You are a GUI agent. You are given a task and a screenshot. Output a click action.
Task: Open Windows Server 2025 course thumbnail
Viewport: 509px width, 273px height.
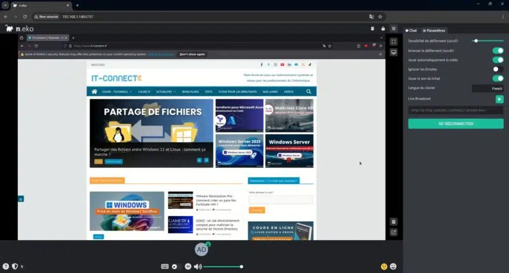click(x=240, y=151)
